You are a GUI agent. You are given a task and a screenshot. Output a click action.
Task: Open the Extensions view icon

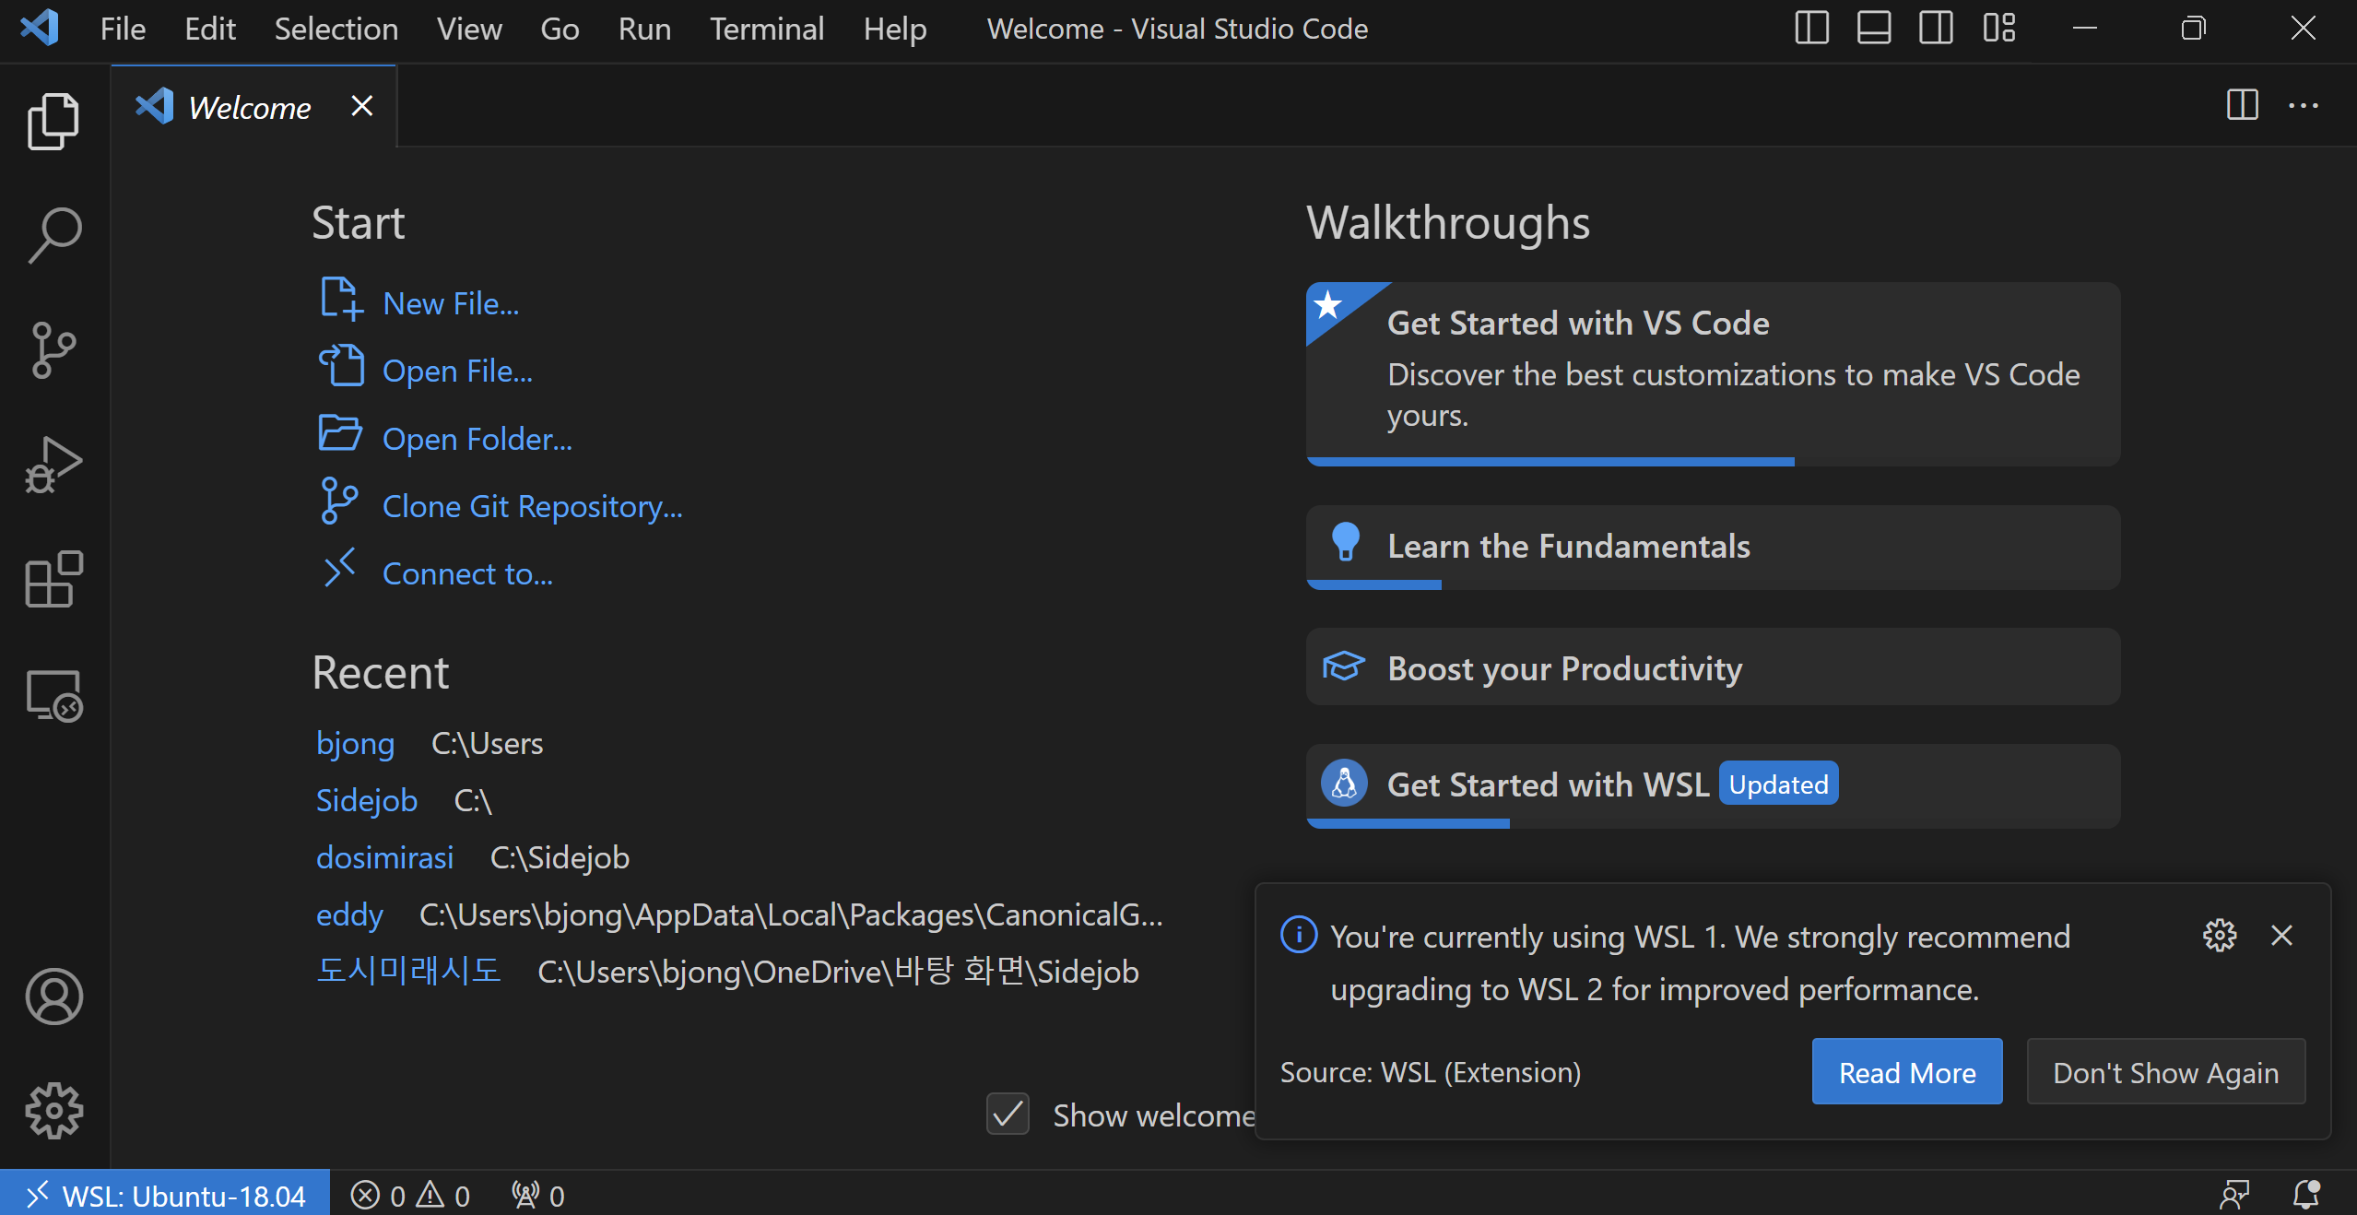(x=53, y=580)
